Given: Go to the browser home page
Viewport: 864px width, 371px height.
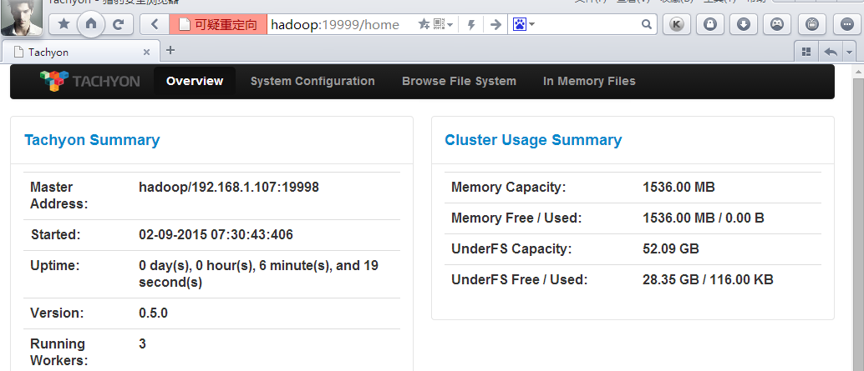Looking at the screenshot, I should click(91, 23).
